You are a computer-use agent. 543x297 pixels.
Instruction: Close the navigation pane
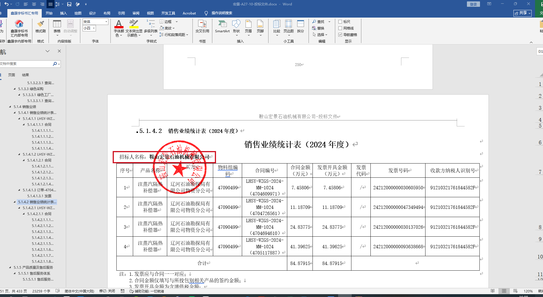[x=59, y=51]
